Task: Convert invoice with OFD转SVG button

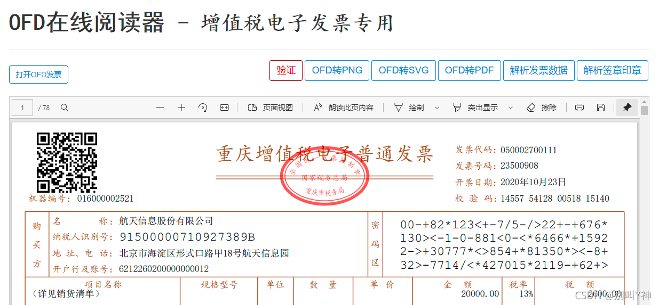Action: tap(403, 70)
